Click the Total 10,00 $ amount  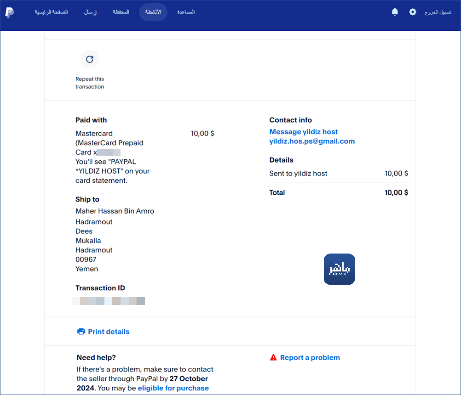point(396,192)
